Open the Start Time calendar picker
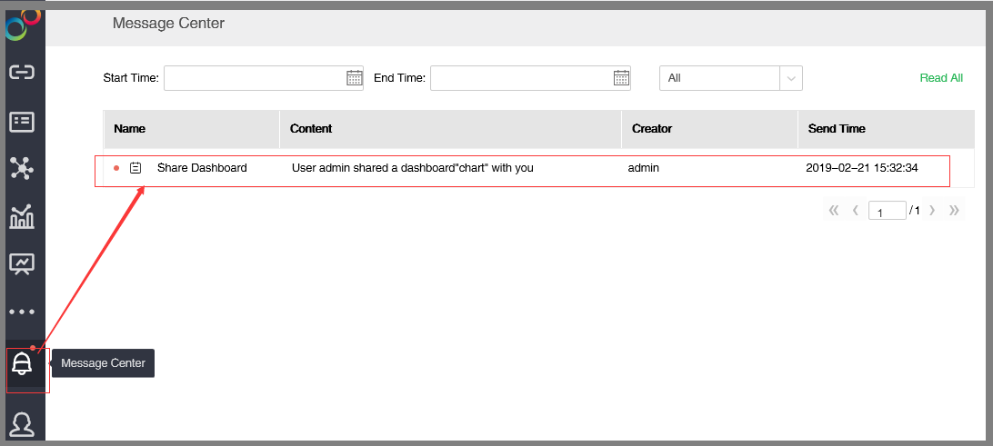Screen dimensions: 993x446 click(x=354, y=78)
